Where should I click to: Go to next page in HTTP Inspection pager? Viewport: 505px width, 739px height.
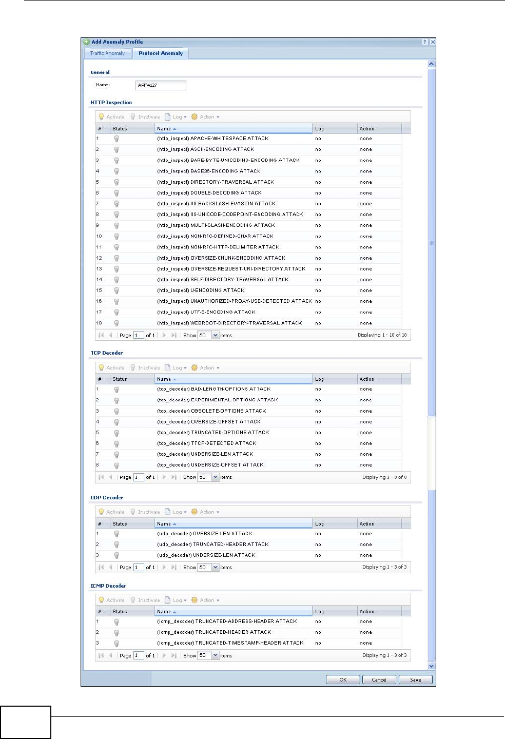pos(164,335)
